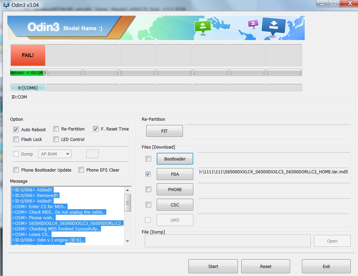This screenshot has height=276, width=358.
Task: Click the Exit button
Action: [x=326, y=266]
